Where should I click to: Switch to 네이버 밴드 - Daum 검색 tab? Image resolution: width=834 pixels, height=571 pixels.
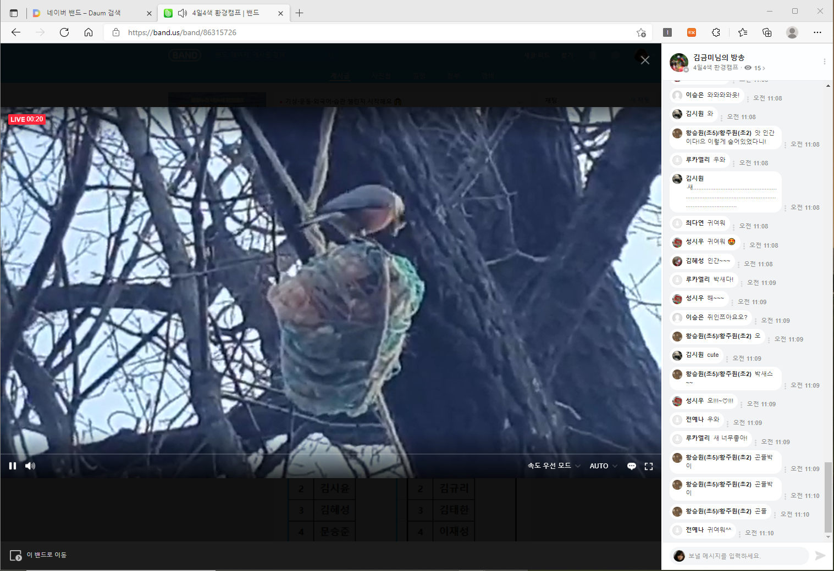tap(92, 13)
